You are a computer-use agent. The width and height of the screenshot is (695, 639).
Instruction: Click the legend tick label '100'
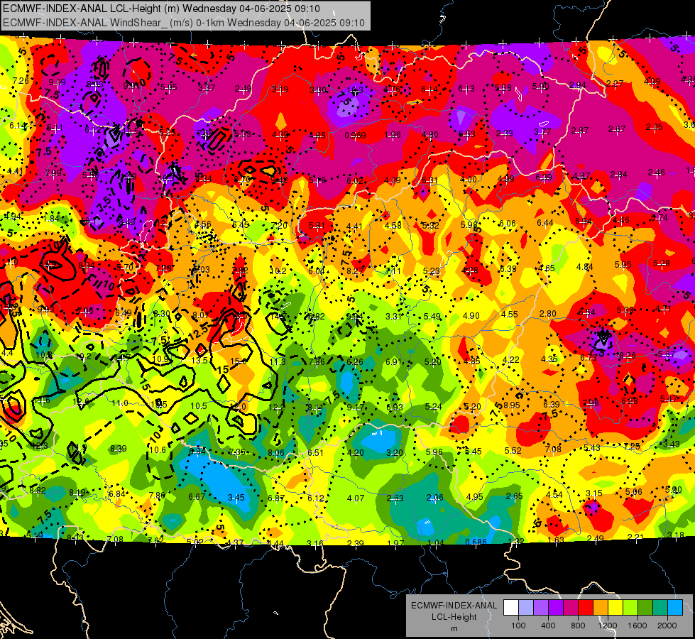click(x=519, y=626)
